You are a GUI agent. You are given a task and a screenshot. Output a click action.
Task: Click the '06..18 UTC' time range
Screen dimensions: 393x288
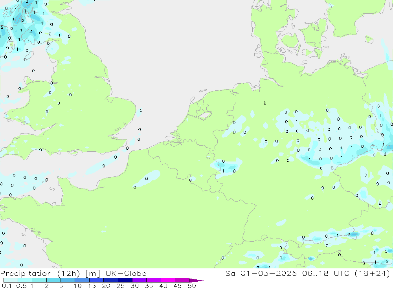click(326, 273)
